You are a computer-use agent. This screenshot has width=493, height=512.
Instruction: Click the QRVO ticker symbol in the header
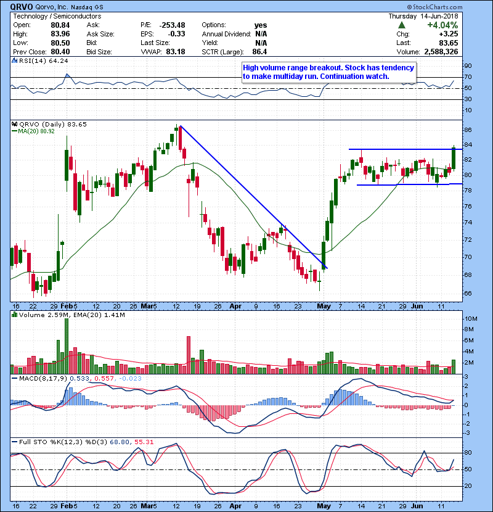tap(22, 7)
